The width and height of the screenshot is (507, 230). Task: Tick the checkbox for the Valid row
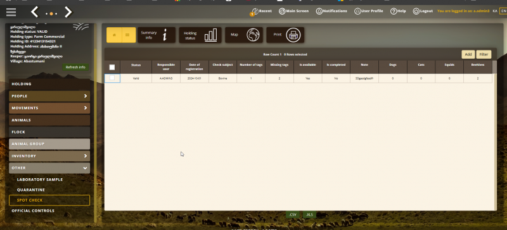(x=112, y=78)
